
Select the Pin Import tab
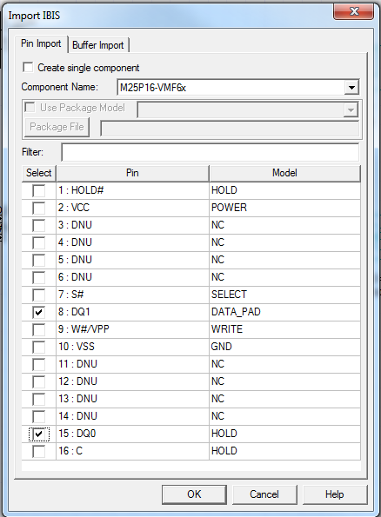click(x=41, y=43)
